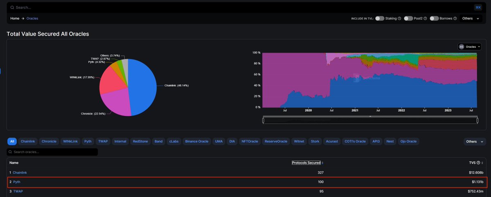Image resolution: width=491 pixels, height=197 pixels.
Task: Click the search magnifier icon in top bar
Action: 12,7
